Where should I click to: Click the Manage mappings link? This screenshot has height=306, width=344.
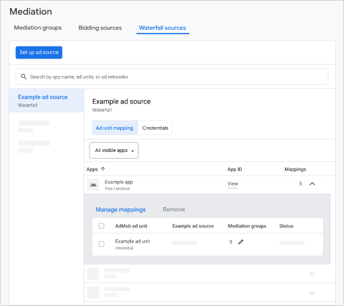pos(121,210)
